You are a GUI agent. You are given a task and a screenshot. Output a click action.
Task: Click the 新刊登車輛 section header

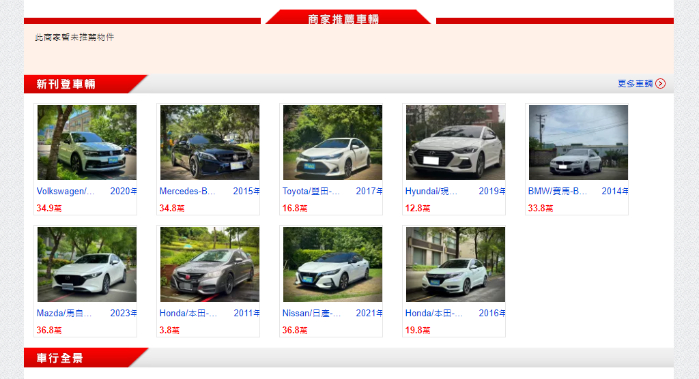[x=66, y=84]
